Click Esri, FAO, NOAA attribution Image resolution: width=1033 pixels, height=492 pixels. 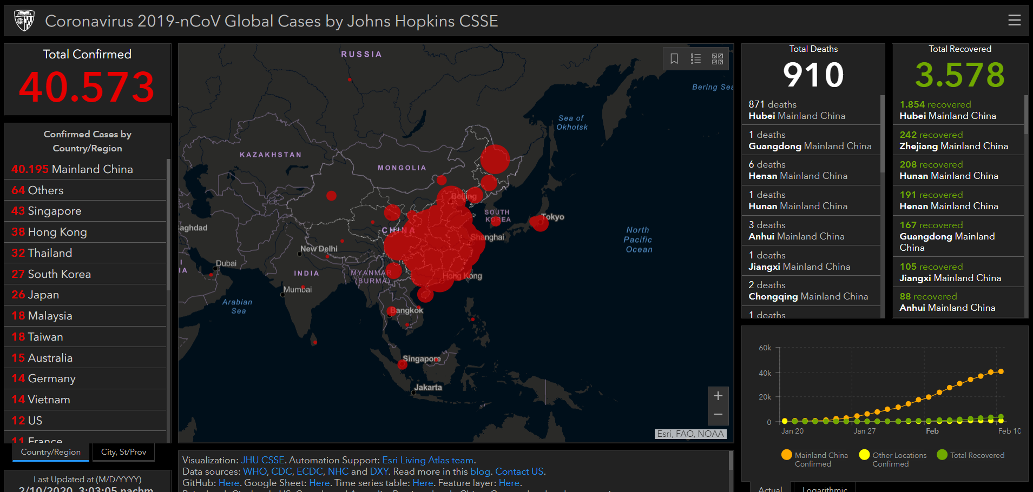(690, 434)
